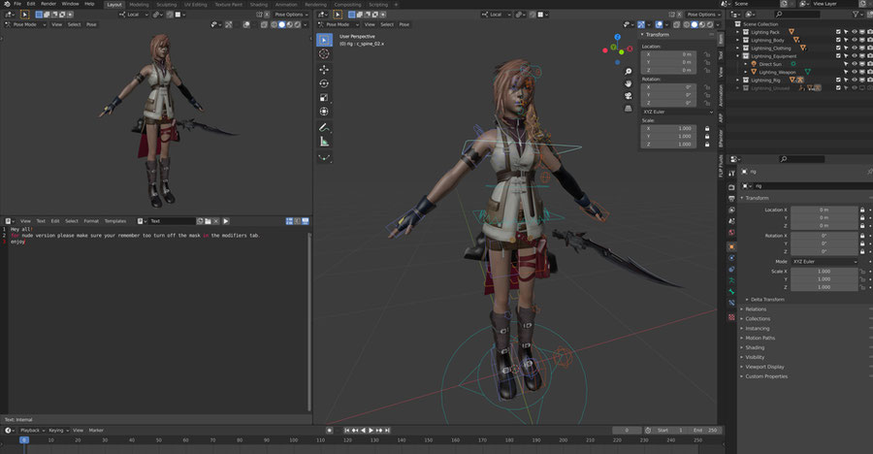The width and height of the screenshot is (873, 454).
Task: Expand the Motion Paths panel
Action: point(758,339)
